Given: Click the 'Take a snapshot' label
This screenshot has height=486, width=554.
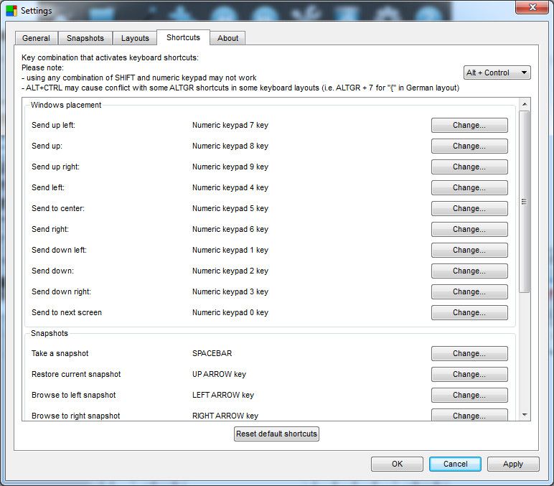Looking at the screenshot, I should pyautogui.click(x=60, y=353).
